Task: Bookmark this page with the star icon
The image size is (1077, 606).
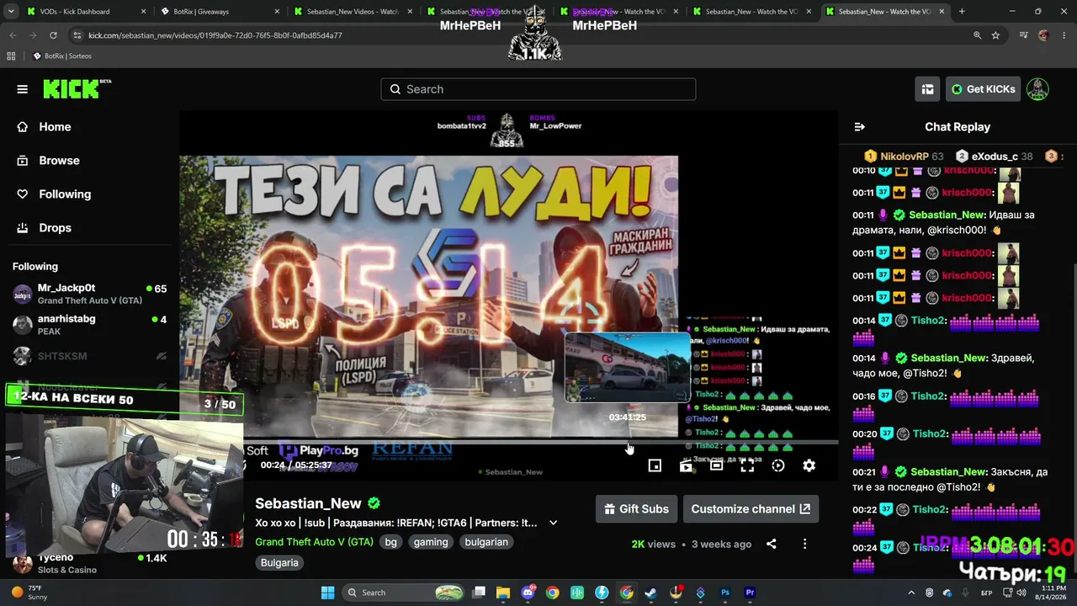Action: (x=995, y=35)
